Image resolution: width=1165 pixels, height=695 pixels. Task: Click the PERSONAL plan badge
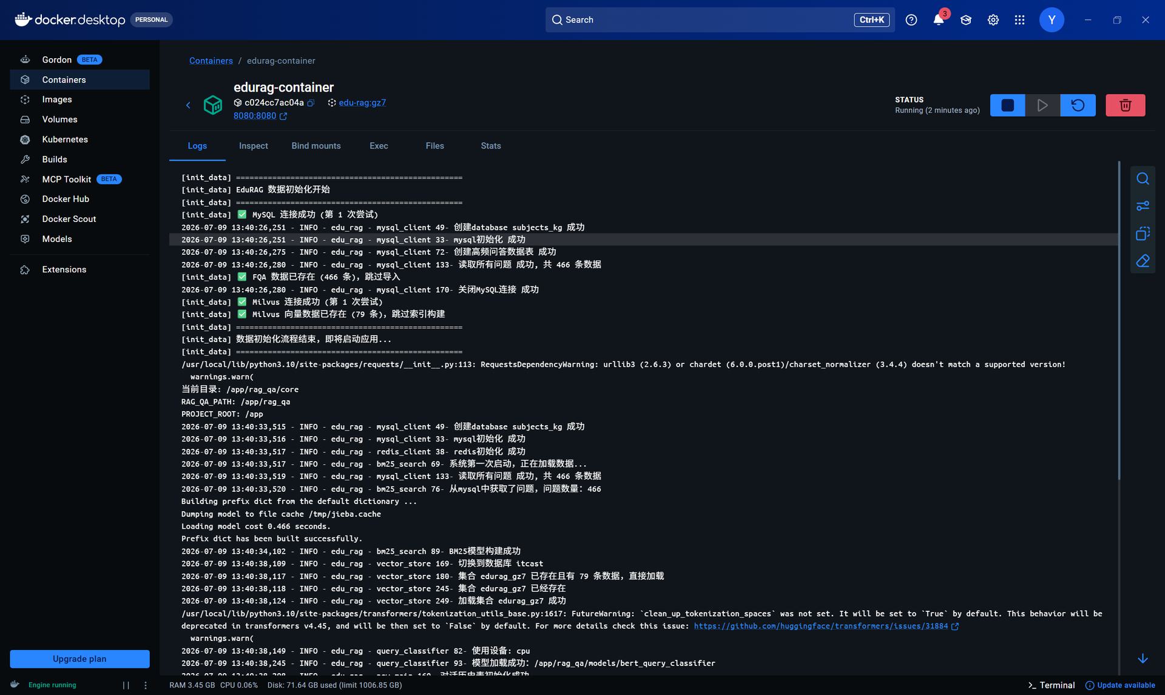[152, 20]
